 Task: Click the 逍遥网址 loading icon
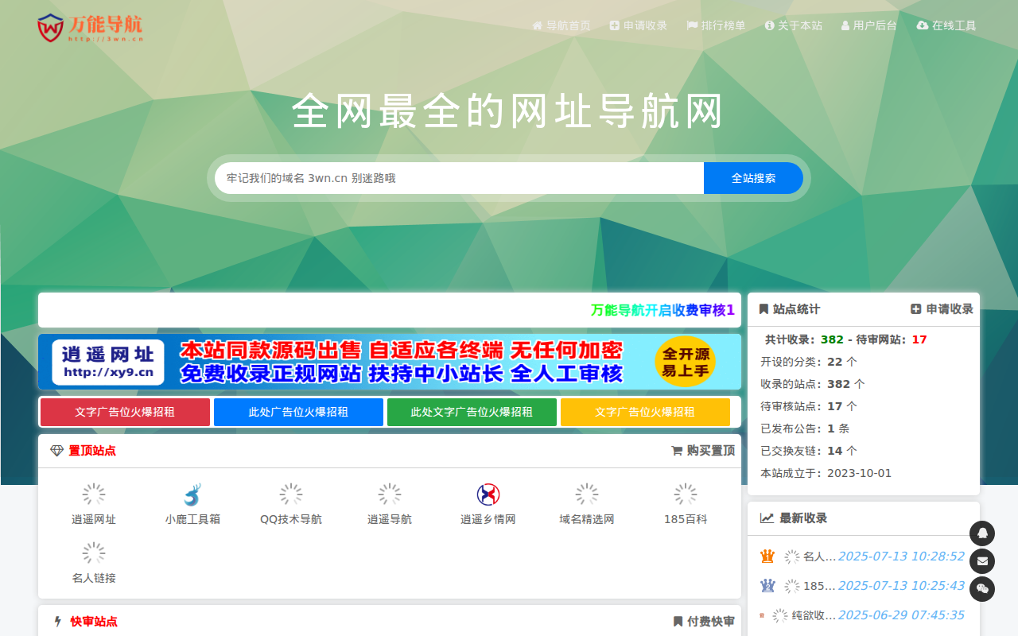pyautogui.click(x=94, y=494)
